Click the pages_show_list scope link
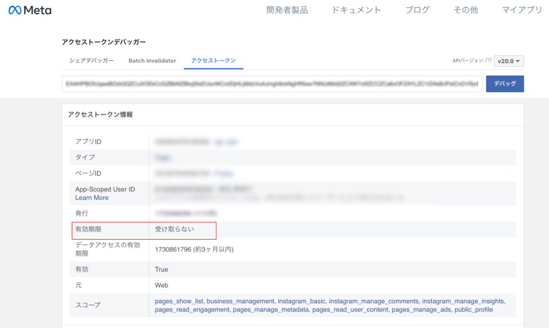This screenshot has width=549, height=328. coord(179,301)
